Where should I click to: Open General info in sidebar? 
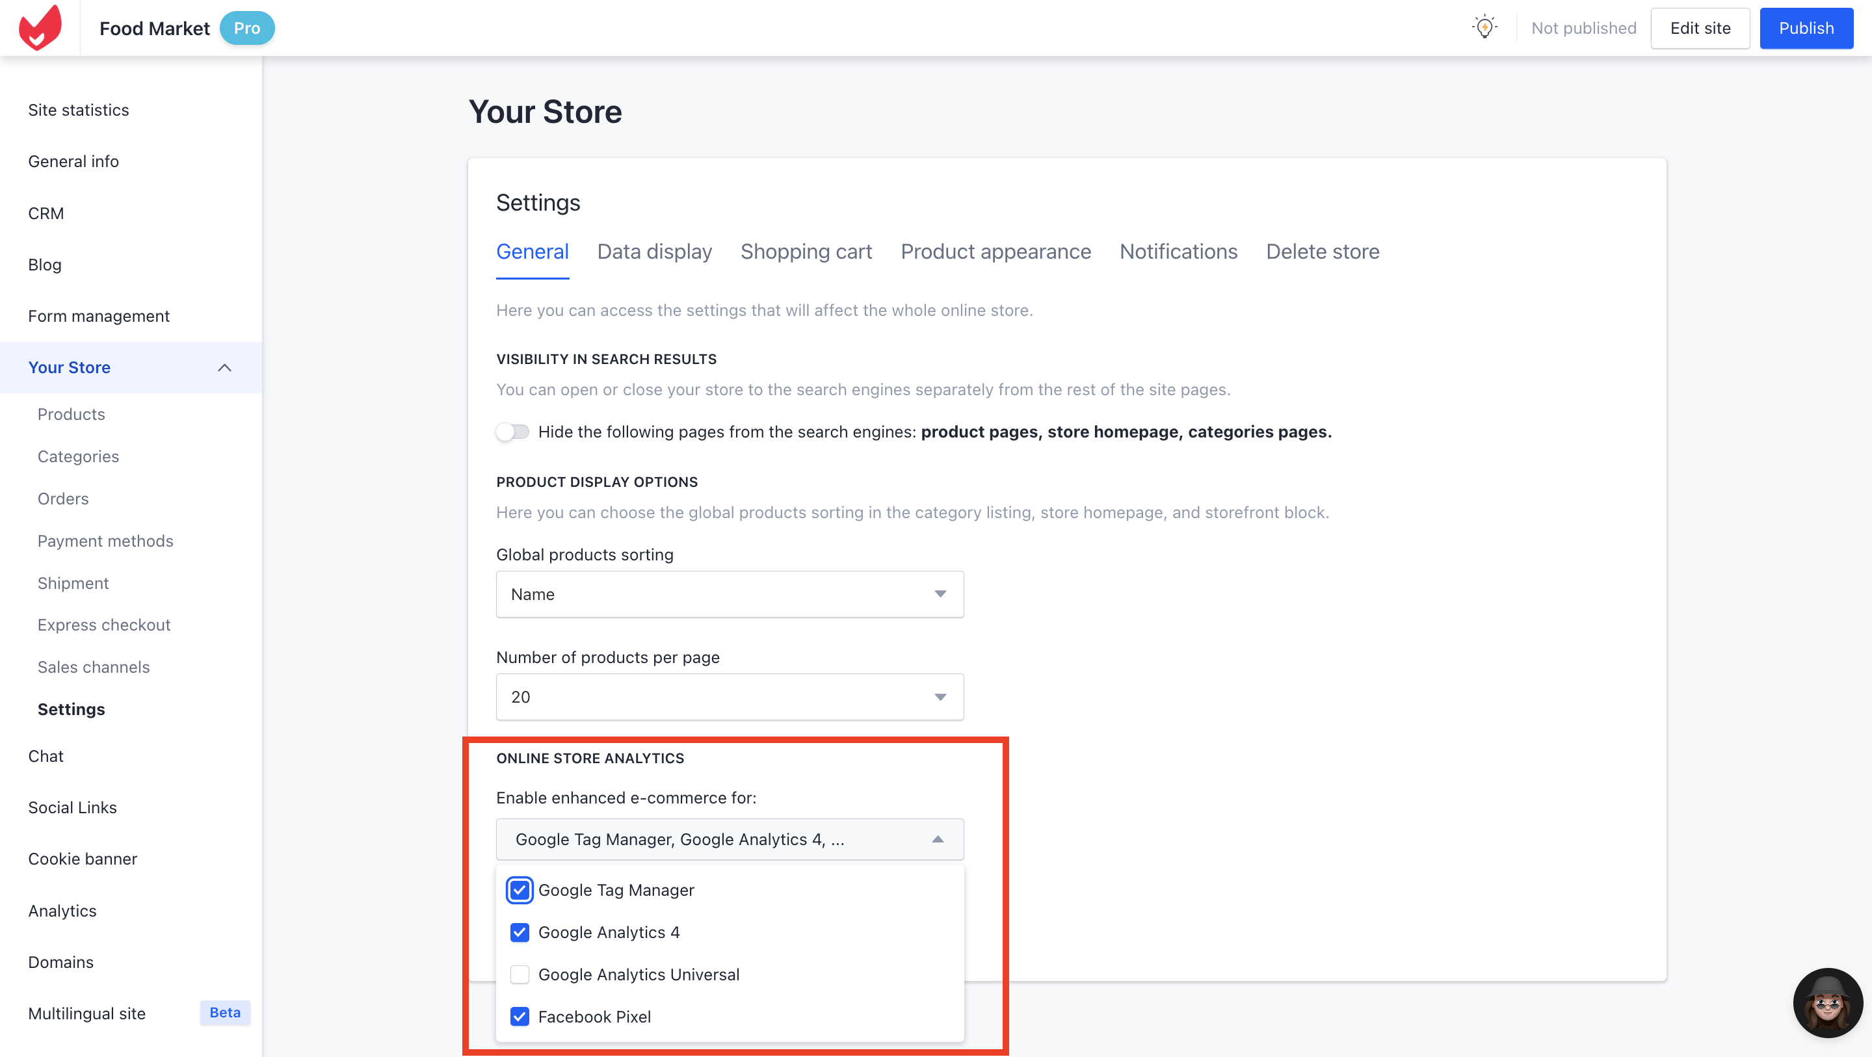pos(73,161)
